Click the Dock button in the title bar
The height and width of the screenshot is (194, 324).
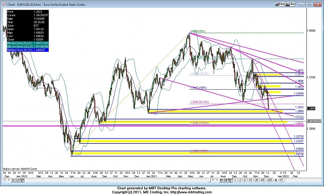click(x=282, y=4)
